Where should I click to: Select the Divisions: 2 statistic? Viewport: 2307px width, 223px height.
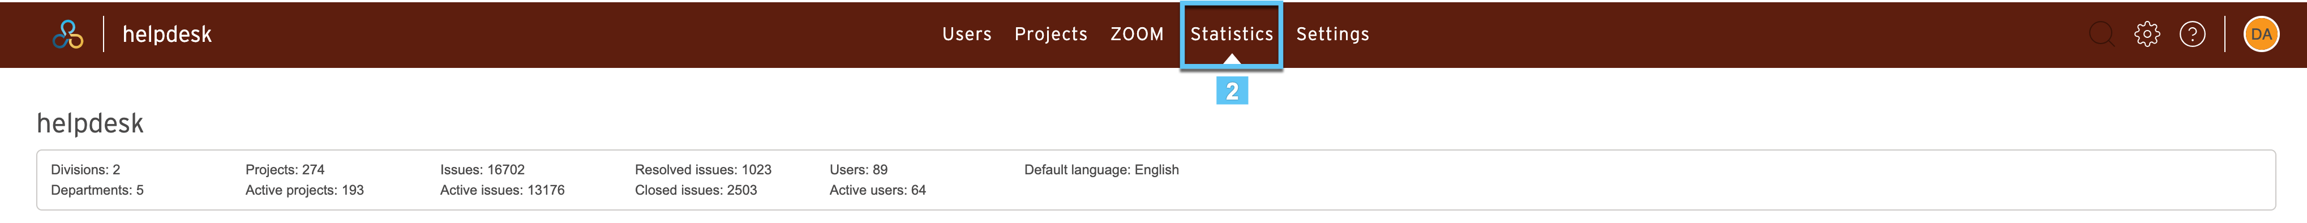point(85,169)
